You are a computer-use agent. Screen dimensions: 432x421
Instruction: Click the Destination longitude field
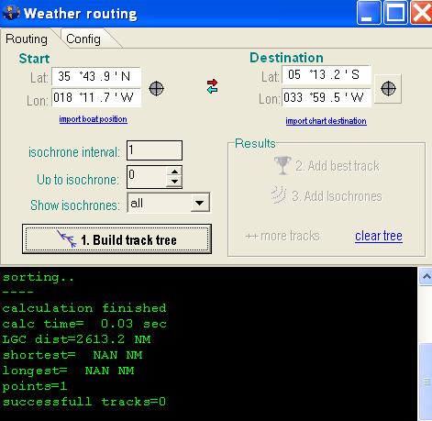[327, 97]
